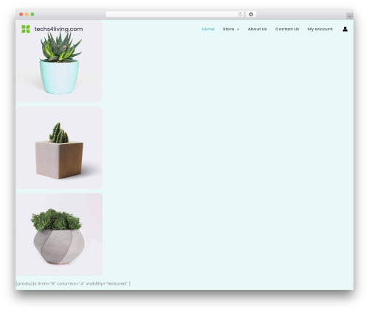Screen dimensions: 369x312
Task: Open the moss in concrete pot image
Action: (59, 235)
